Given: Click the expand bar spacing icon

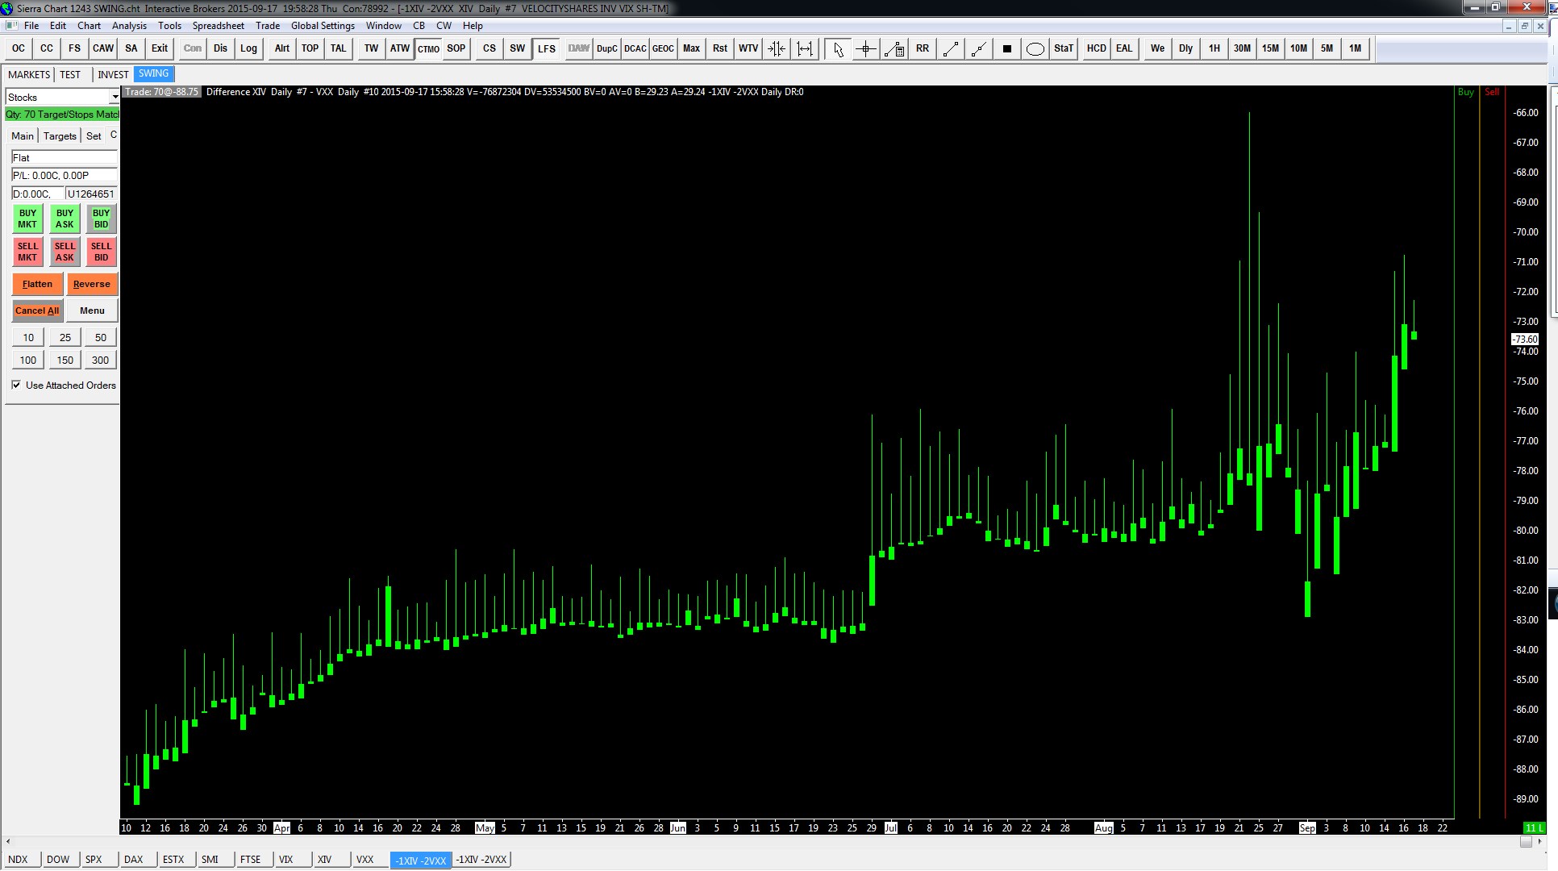Looking at the screenshot, I should pos(805,49).
